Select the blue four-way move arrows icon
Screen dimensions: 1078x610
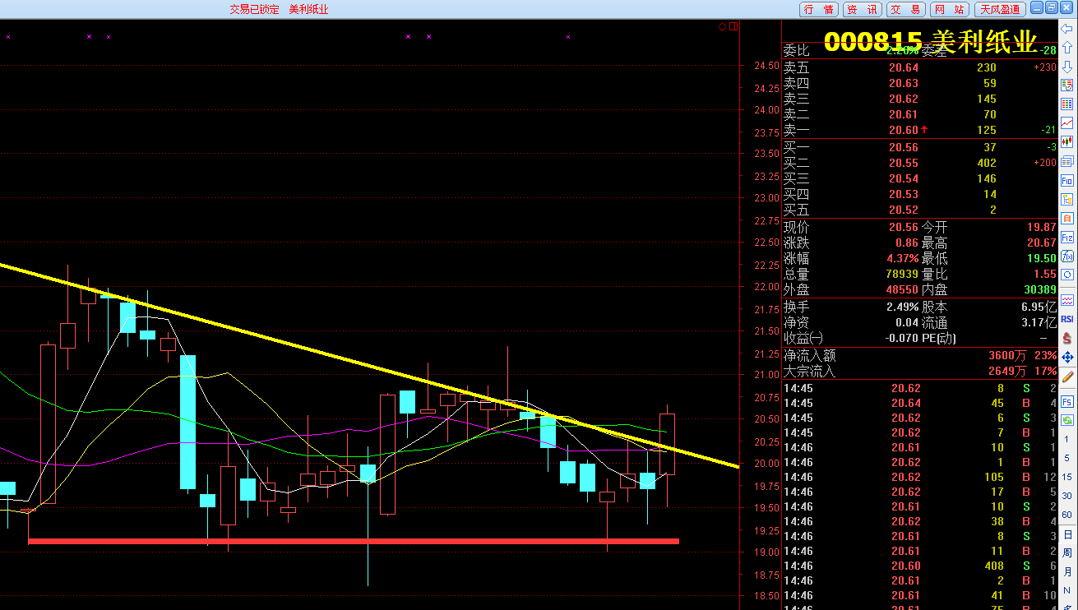[x=1067, y=357]
